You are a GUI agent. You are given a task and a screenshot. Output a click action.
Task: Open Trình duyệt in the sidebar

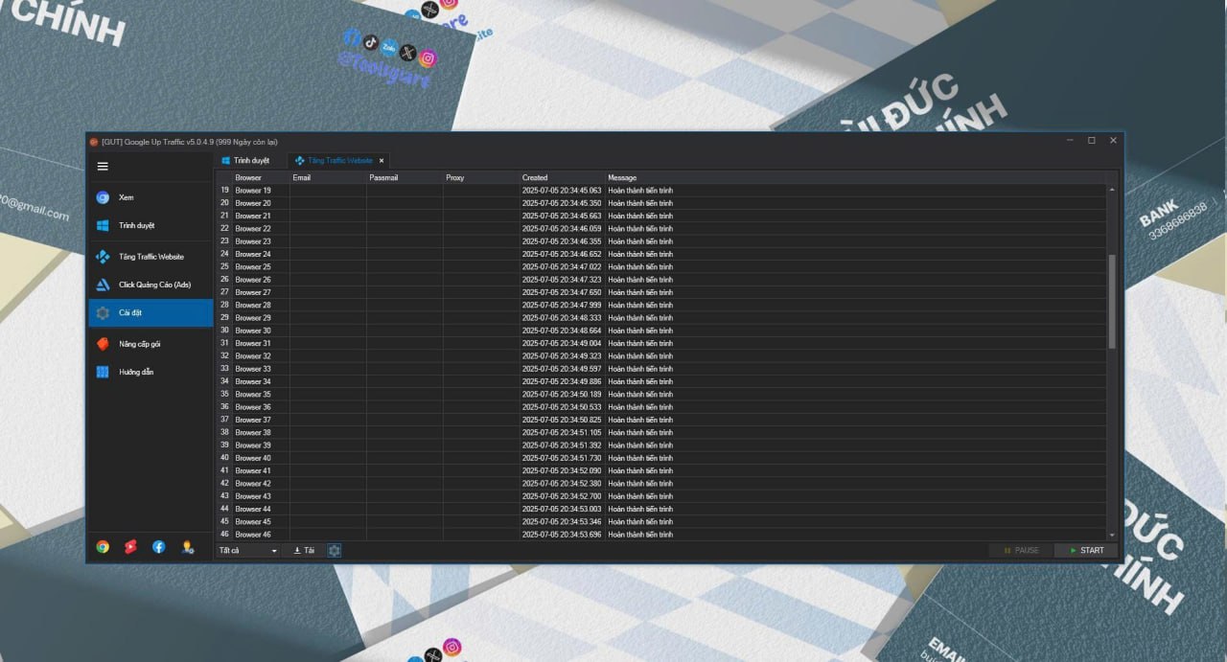[x=150, y=226]
